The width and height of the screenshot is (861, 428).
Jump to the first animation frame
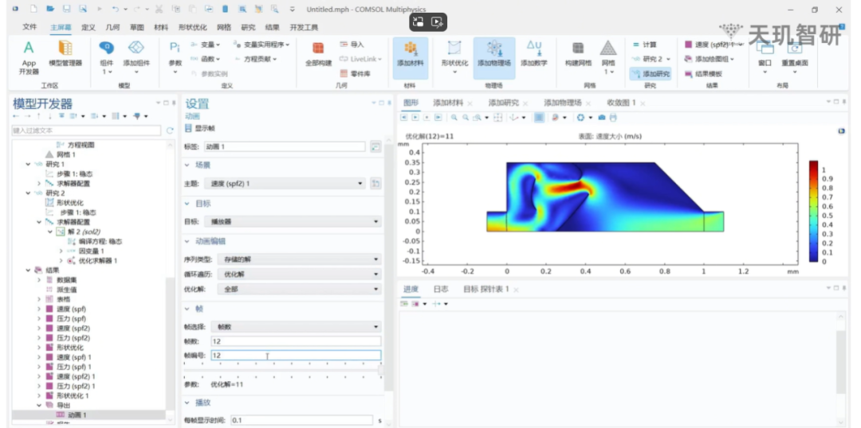tap(404, 117)
